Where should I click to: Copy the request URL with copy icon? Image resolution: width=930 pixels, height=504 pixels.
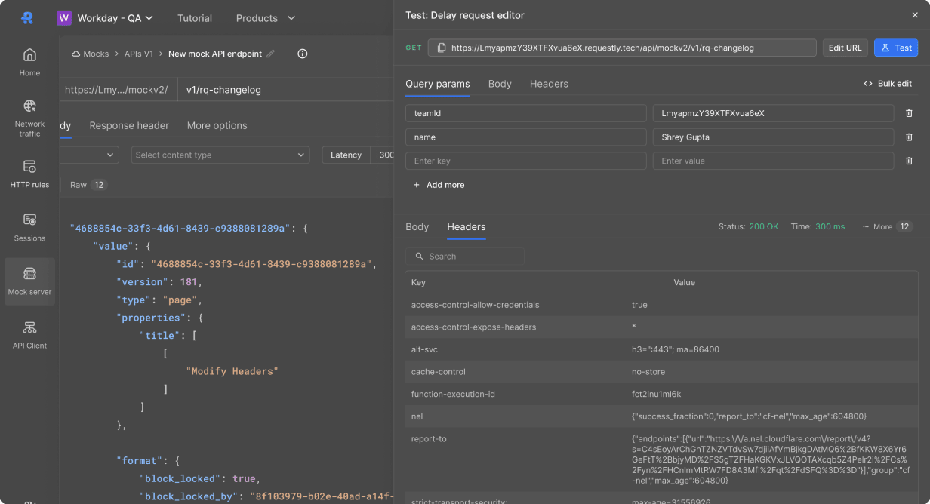click(x=442, y=48)
